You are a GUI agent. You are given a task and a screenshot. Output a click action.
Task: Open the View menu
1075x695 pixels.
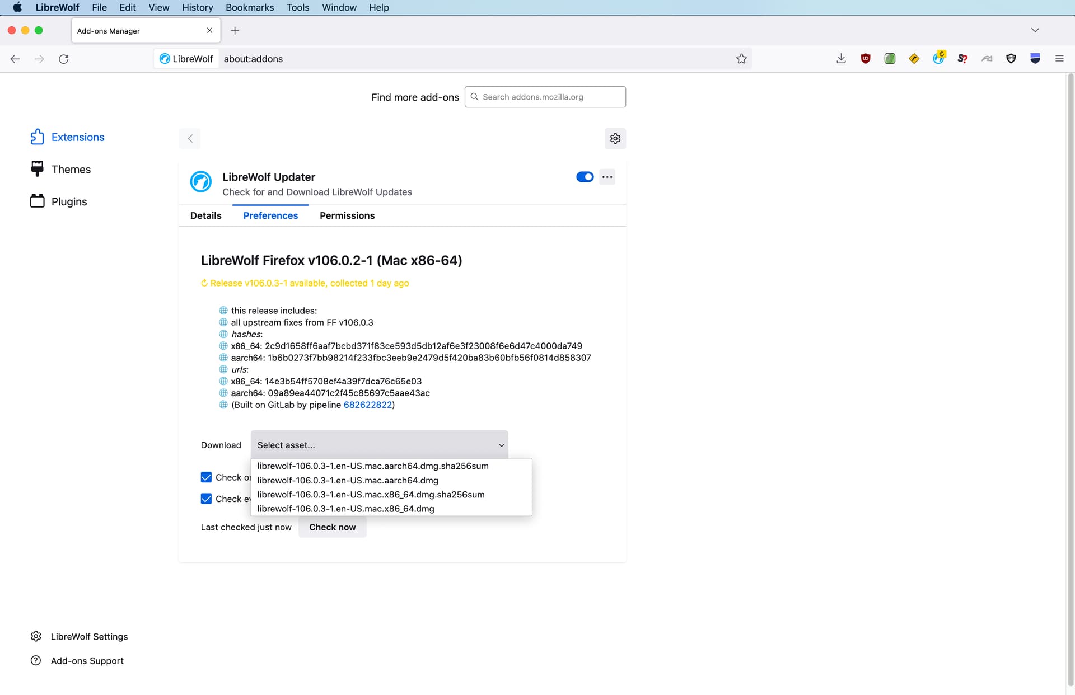(158, 7)
